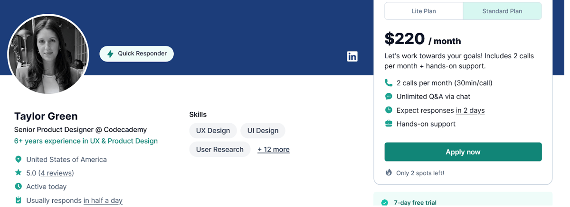The image size is (570, 207).
Task: Select the Standard Plan tab
Action: point(502,11)
